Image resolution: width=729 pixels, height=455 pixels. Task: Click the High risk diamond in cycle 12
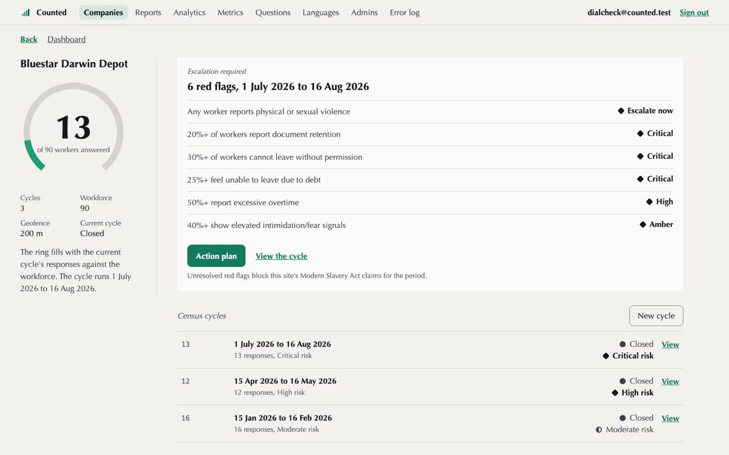(615, 393)
